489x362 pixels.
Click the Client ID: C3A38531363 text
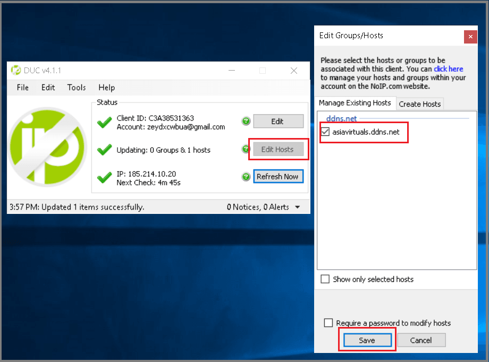click(x=155, y=118)
